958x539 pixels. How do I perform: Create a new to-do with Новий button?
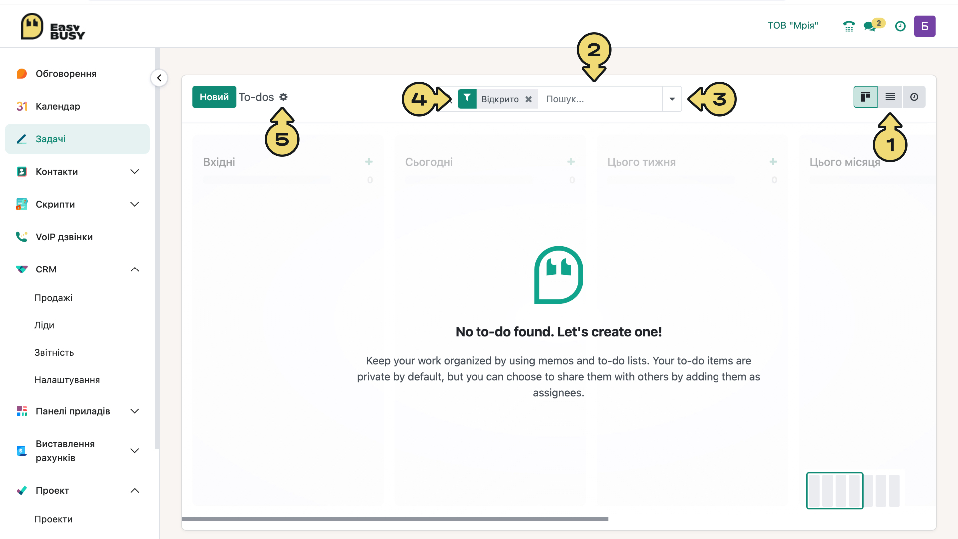tap(214, 97)
